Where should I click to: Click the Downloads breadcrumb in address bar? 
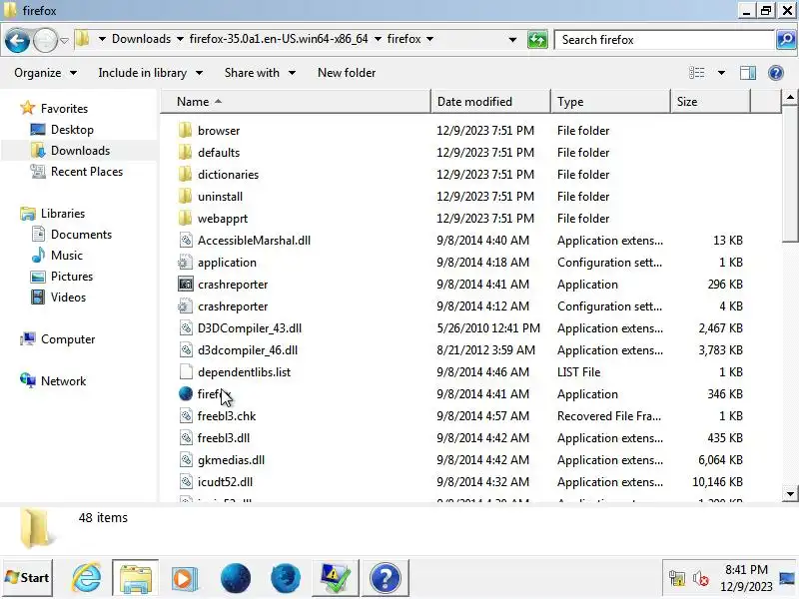[x=141, y=39]
